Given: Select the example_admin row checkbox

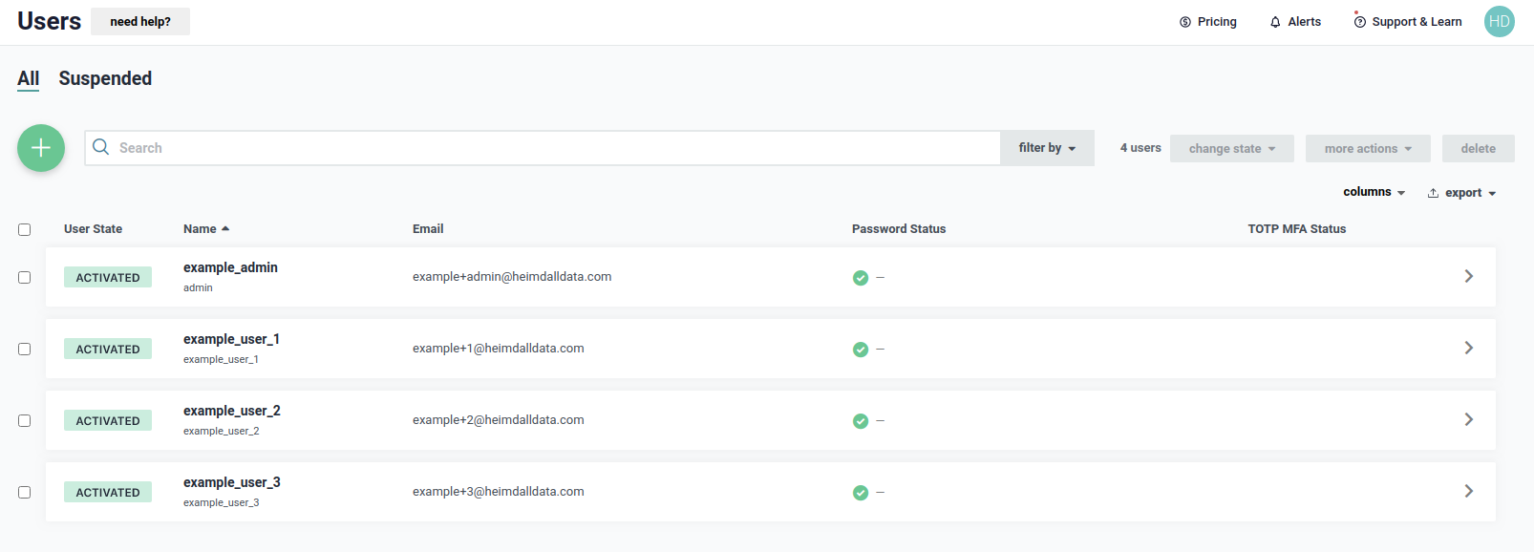Looking at the screenshot, I should tap(25, 278).
